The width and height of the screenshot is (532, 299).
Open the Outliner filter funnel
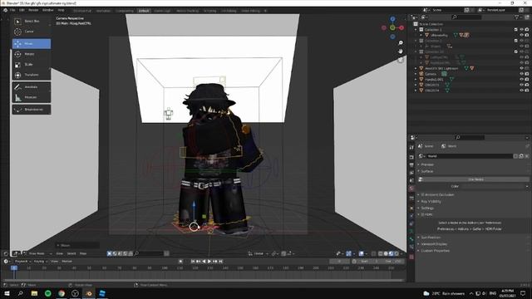click(517, 17)
